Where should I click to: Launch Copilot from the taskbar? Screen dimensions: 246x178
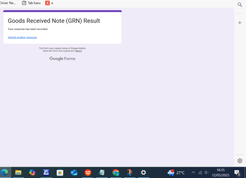point(32,173)
